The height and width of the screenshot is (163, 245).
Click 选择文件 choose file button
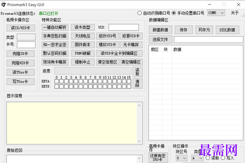click(161, 40)
